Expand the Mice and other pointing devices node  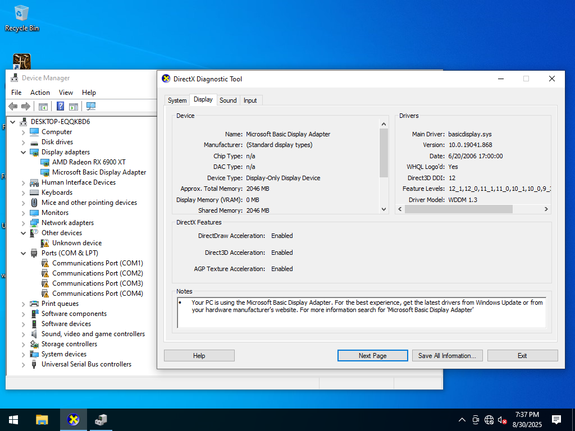pyautogui.click(x=24, y=203)
